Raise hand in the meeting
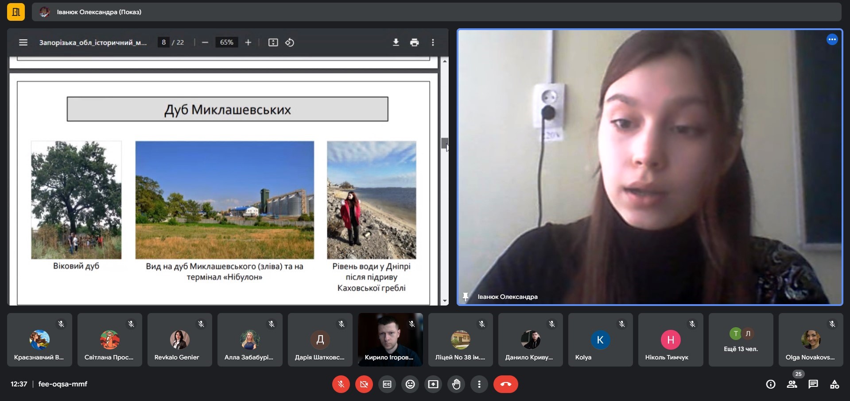The image size is (850, 401). [x=456, y=384]
